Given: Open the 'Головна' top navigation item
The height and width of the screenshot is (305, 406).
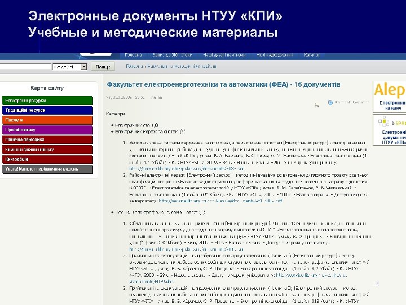Looking at the screenshot, I should pos(133,55).
